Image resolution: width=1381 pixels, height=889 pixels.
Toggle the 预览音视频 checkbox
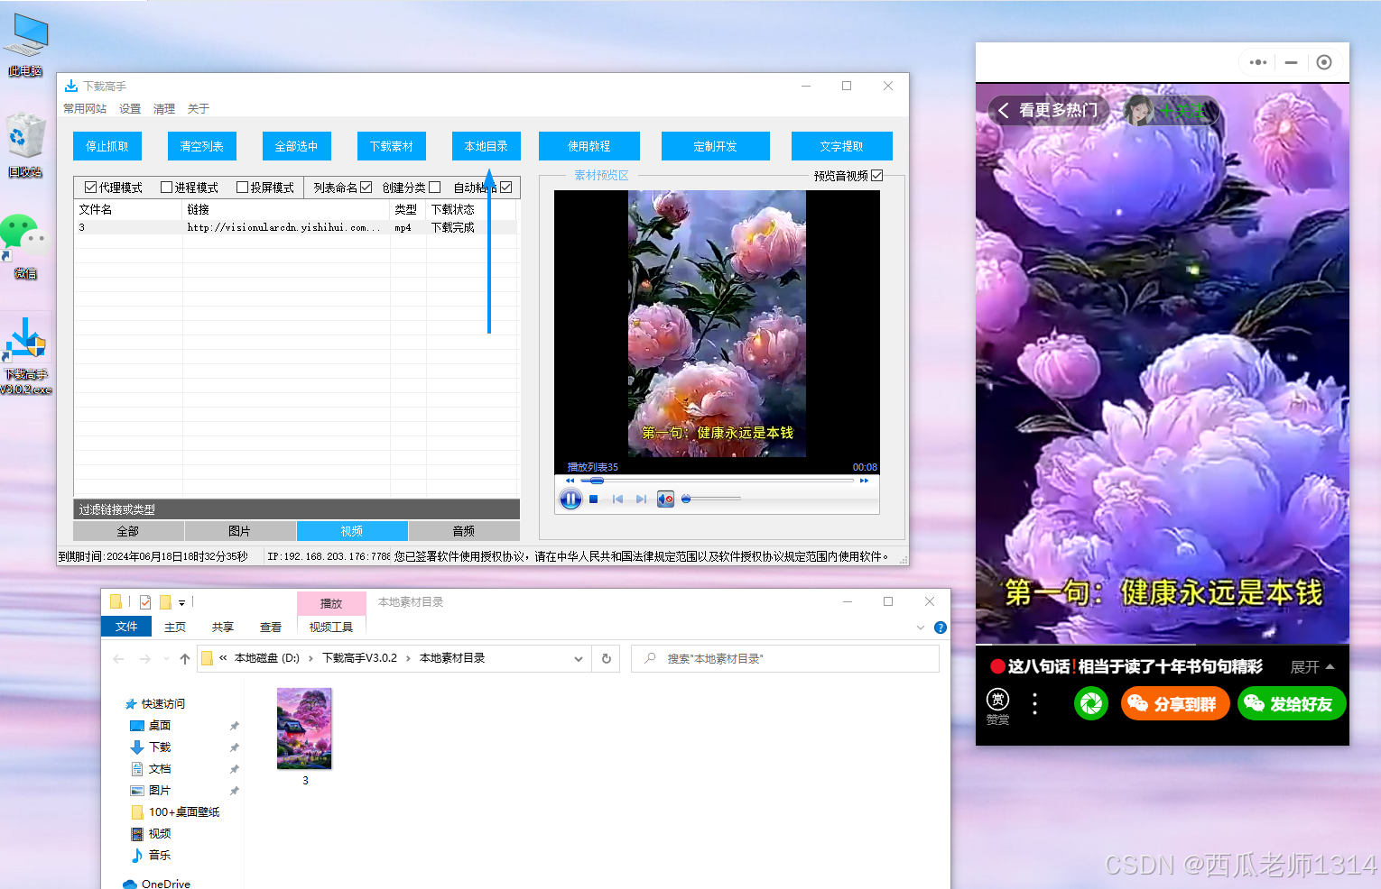click(x=876, y=176)
